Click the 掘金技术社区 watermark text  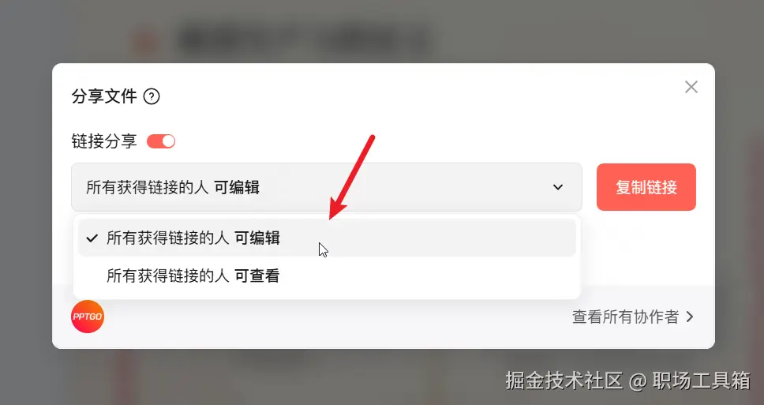[564, 381]
